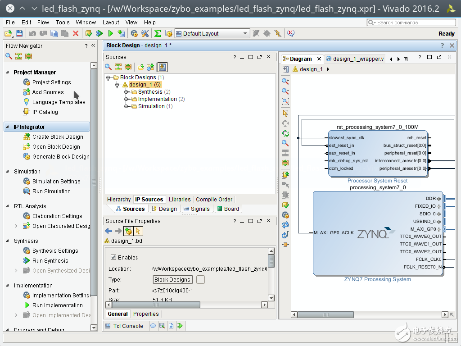Image resolution: width=461 pixels, height=346 pixels.
Task: Click the zoom in icon in Diagram toolbar
Action: tap(285, 81)
